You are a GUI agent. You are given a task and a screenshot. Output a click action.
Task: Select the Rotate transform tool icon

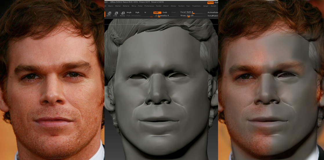click(122, 14)
